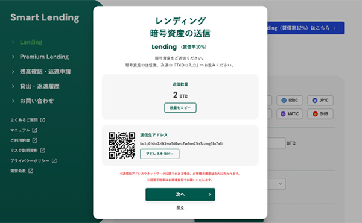The width and height of the screenshot is (362, 223).
Task: Open the background dropdown with chevron
Action: pyautogui.click(x=276, y=184)
